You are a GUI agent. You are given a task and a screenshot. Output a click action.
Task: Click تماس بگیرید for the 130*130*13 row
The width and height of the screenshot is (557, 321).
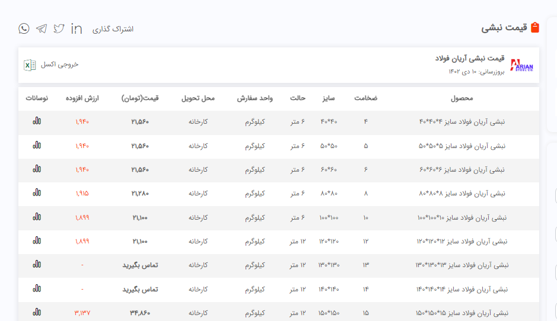coord(139,265)
